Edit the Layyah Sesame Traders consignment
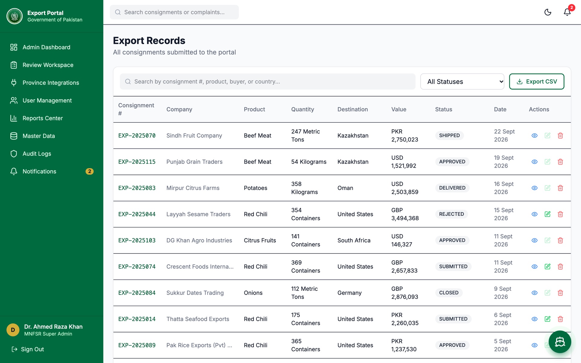581x363 pixels. (547, 214)
